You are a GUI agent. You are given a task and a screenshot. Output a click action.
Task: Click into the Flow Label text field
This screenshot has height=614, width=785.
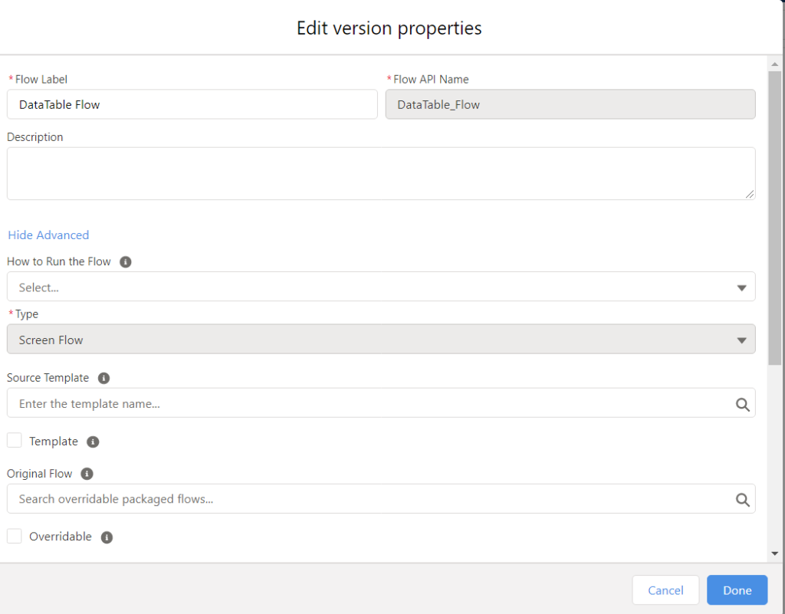pyautogui.click(x=192, y=105)
